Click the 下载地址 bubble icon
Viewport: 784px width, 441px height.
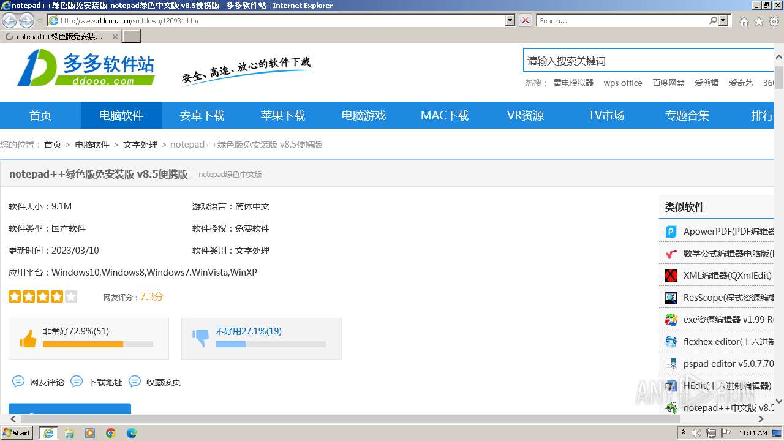pos(77,382)
